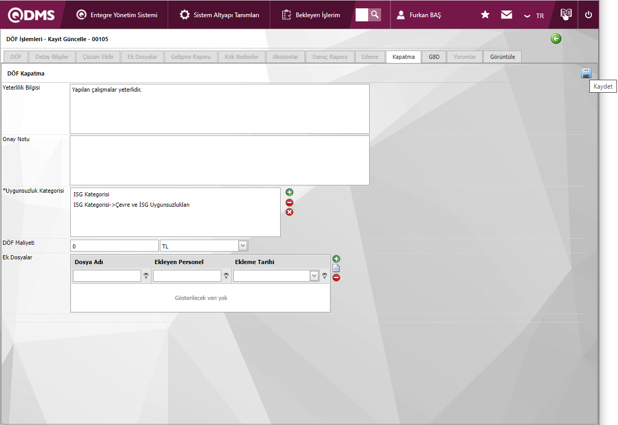Screen dimensions: 618x425
Task: Click the Ekleyen Personel filter input
Action: (x=187, y=276)
